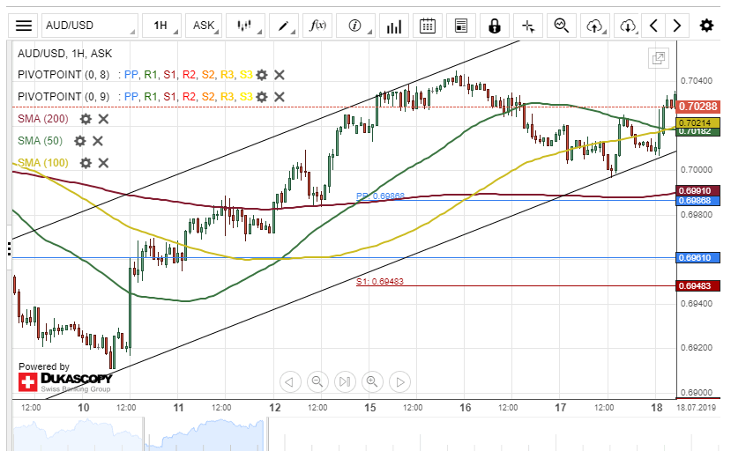Viewport: 731px width, 451px height.
Task: Click the cloud upload icon
Action: pyautogui.click(x=594, y=26)
